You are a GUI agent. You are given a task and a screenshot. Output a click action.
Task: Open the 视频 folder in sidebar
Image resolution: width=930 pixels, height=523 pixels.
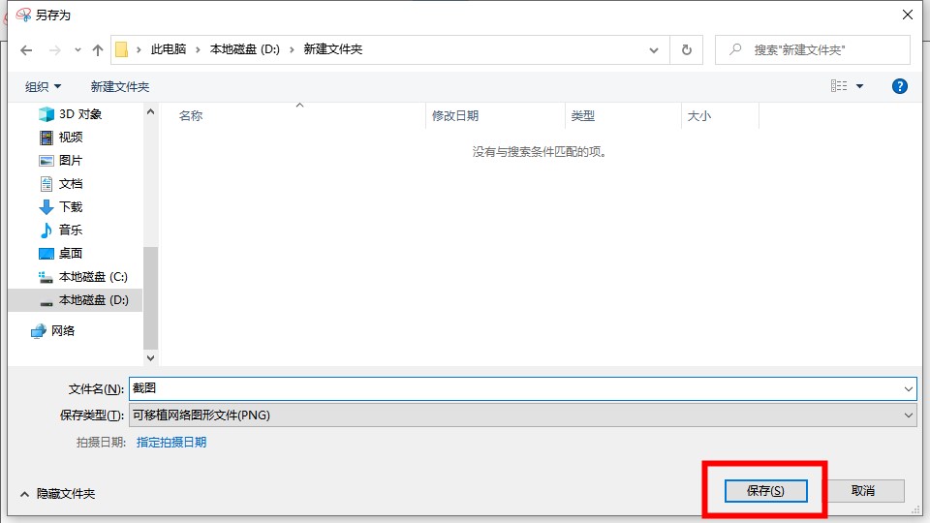click(x=71, y=137)
